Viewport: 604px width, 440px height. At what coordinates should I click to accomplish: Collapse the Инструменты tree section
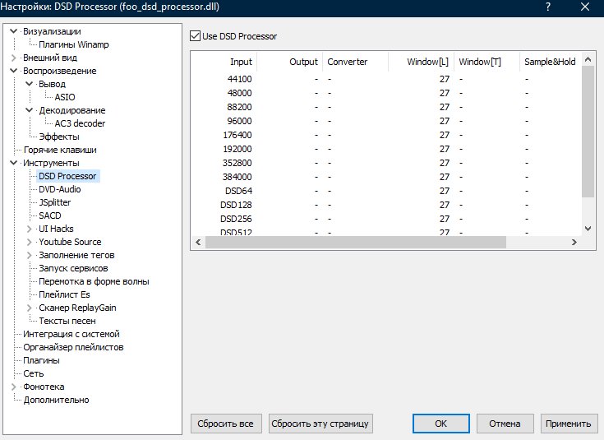14,163
